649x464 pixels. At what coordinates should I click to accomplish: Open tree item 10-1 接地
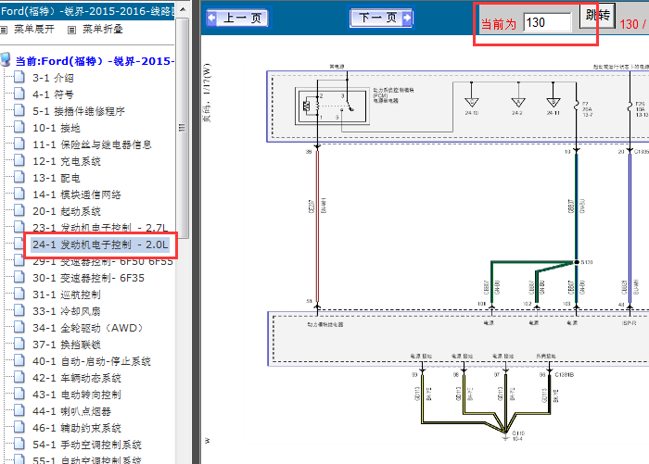(x=57, y=128)
